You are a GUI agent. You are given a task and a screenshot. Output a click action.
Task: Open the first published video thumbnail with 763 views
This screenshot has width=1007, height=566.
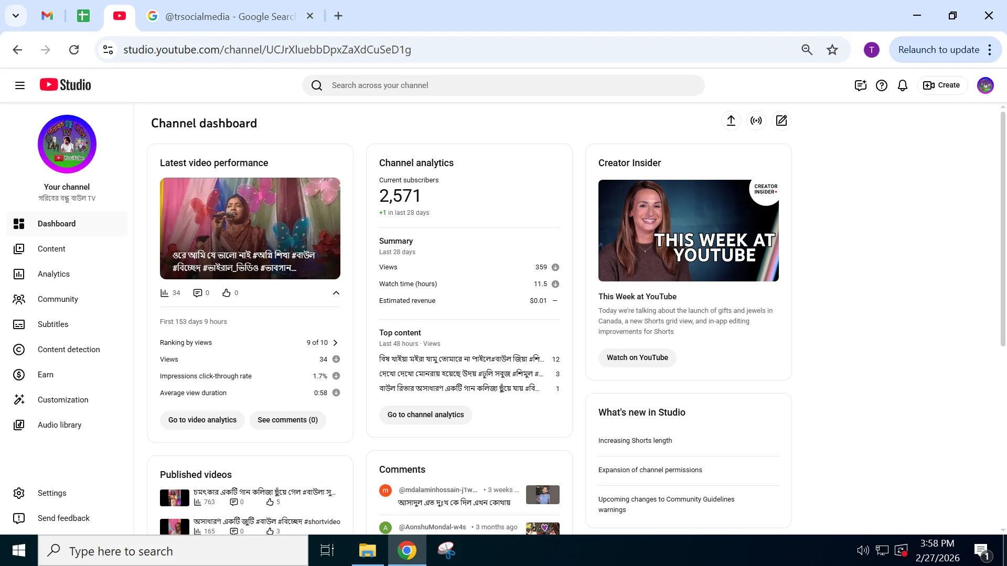[175, 497]
